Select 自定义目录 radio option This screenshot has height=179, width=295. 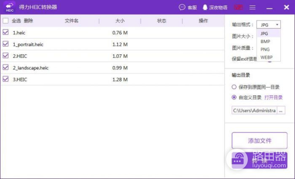click(234, 97)
